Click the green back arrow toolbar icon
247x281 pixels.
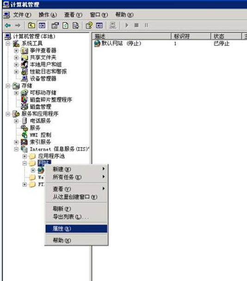pyautogui.click(x=8, y=25)
